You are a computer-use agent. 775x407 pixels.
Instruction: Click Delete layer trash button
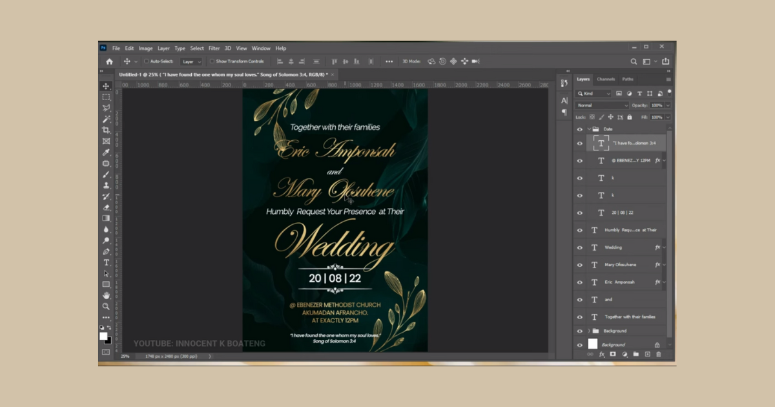(658, 354)
